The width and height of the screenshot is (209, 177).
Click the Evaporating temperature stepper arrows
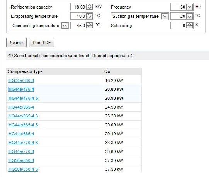pos(89,16)
